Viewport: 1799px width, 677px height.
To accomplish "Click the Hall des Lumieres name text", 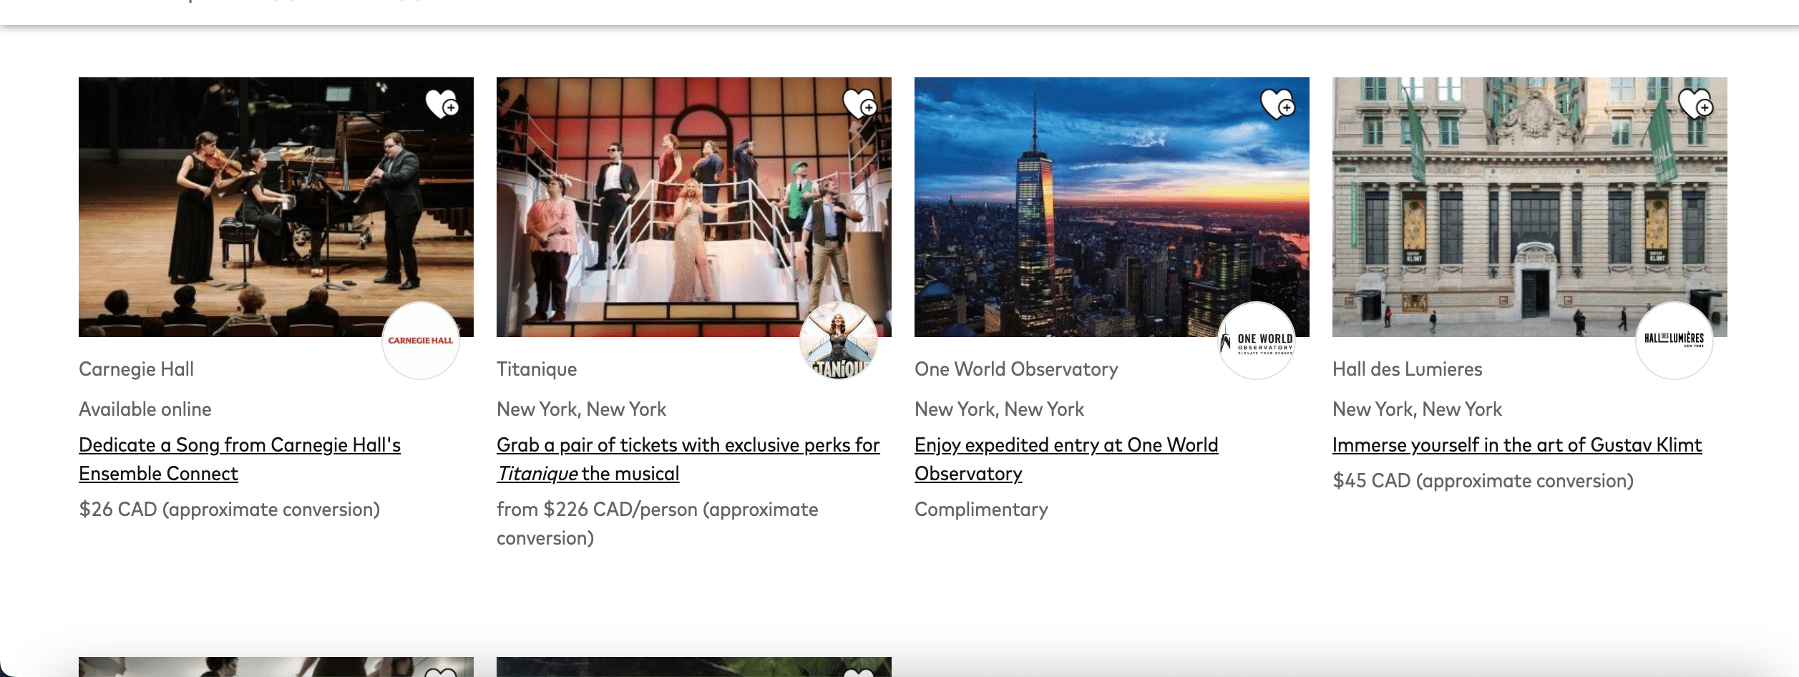I will [1407, 369].
